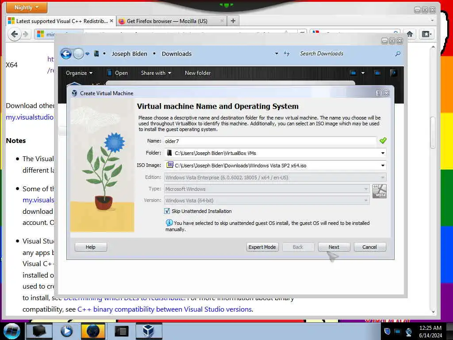Viewport: 453px width, 340px height.
Task: Click the change view icon in Explorer toolbar
Action: (353, 73)
